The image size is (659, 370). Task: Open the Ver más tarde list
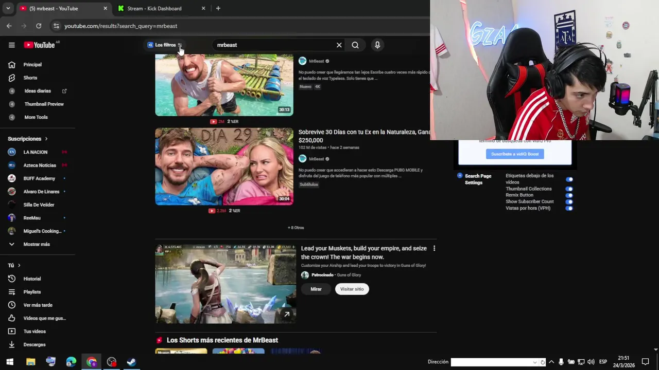point(38,305)
